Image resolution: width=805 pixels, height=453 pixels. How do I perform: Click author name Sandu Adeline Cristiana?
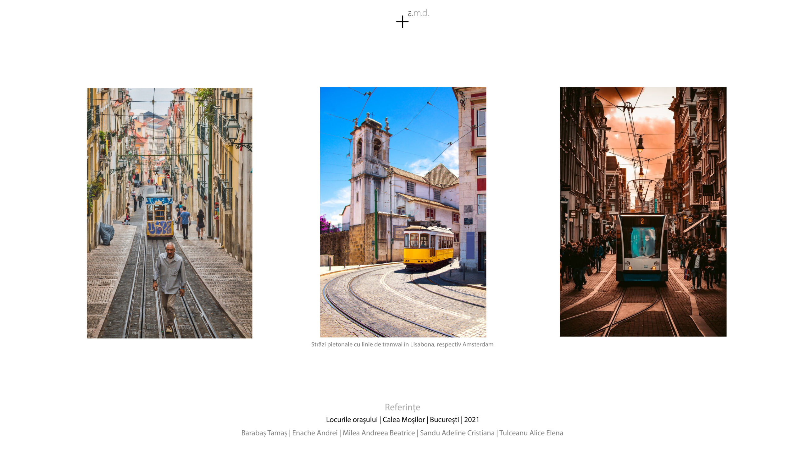point(457,433)
